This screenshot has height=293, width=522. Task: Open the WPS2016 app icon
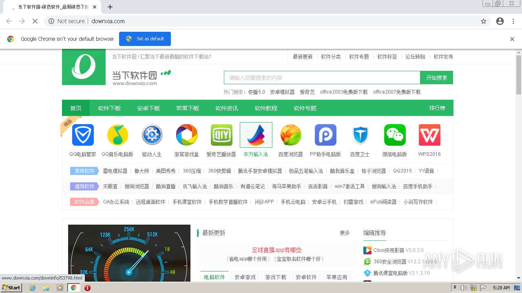click(429, 135)
